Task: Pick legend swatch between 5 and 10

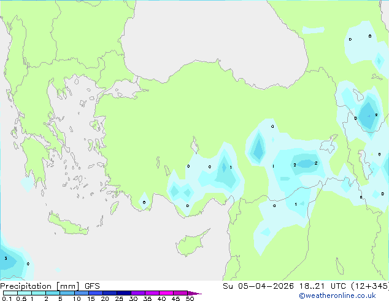Action: pyautogui.click(x=67, y=293)
